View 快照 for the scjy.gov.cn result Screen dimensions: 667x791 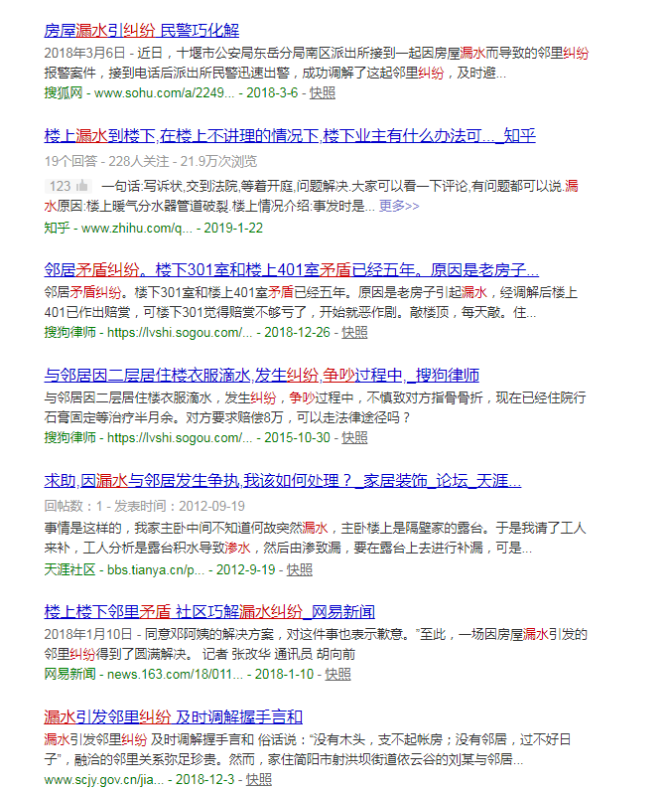(x=259, y=780)
